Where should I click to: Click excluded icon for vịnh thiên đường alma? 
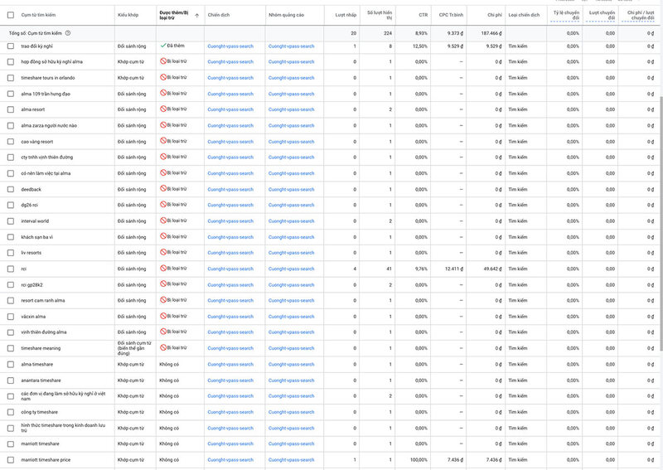pyautogui.click(x=163, y=332)
